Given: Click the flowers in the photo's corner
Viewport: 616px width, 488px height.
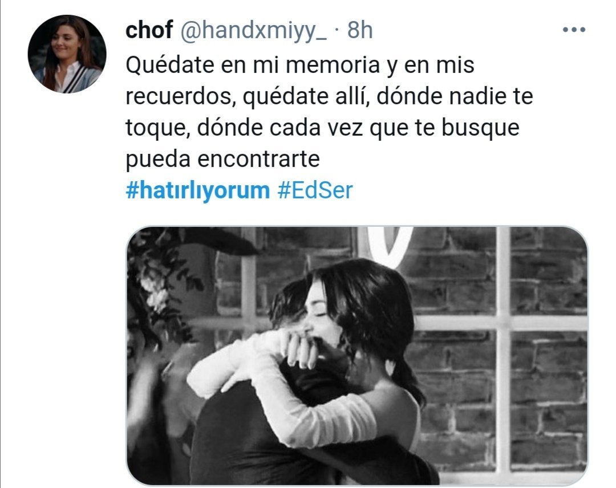Looking at the screenshot, I should coord(155,287).
